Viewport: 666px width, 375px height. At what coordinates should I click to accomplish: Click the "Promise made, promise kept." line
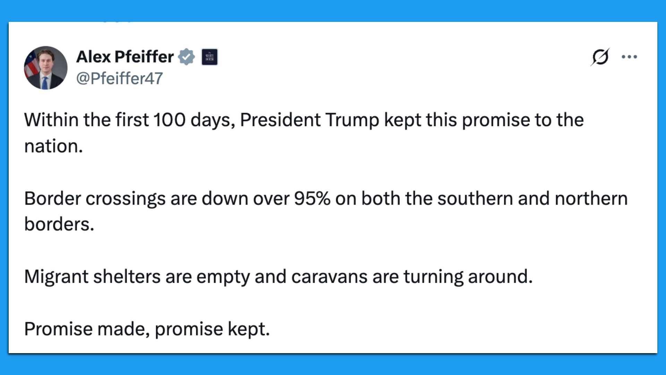pyautogui.click(x=147, y=329)
